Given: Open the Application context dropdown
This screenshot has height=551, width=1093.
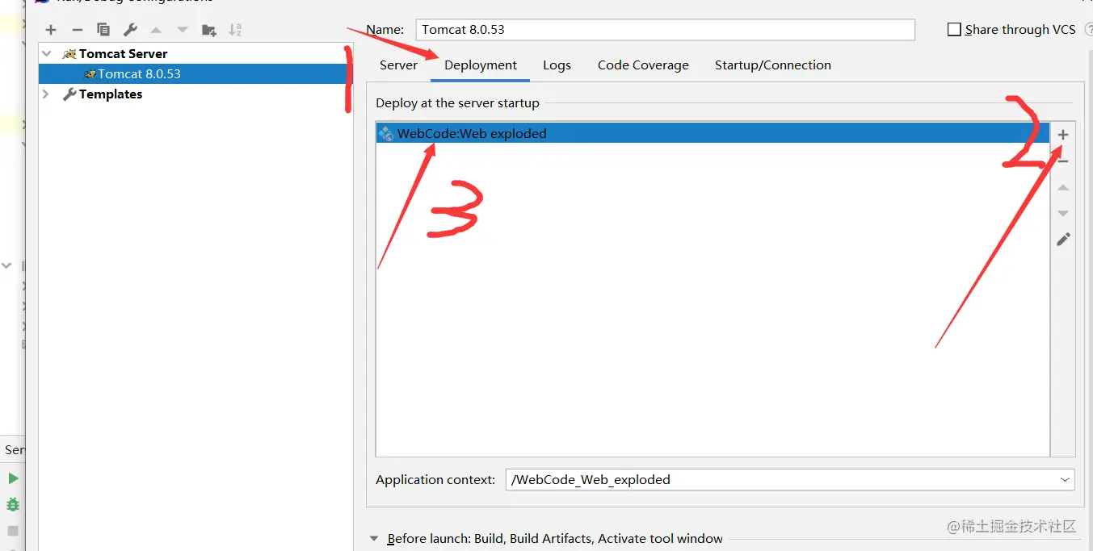Looking at the screenshot, I should coord(1065,479).
